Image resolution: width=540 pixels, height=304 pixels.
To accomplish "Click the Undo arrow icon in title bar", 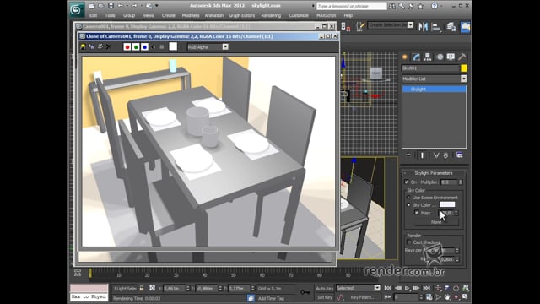I will [120, 6].
